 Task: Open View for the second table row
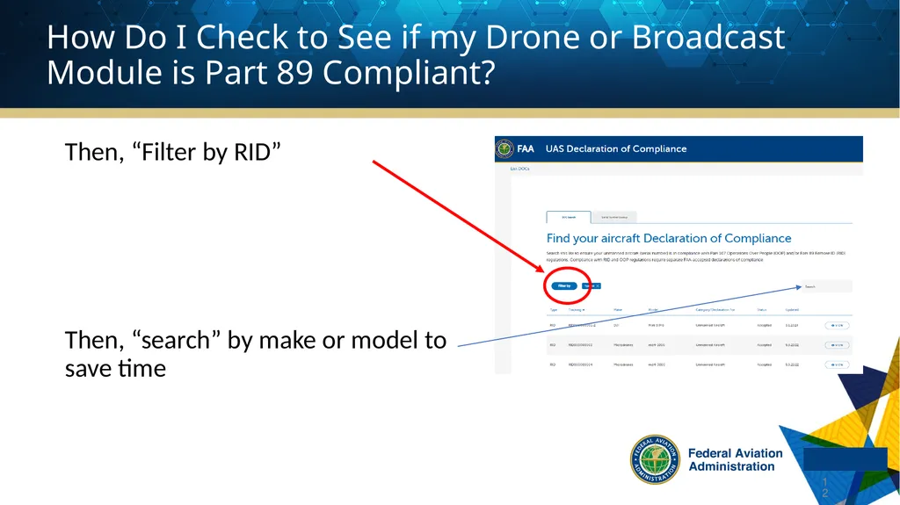(x=837, y=345)
